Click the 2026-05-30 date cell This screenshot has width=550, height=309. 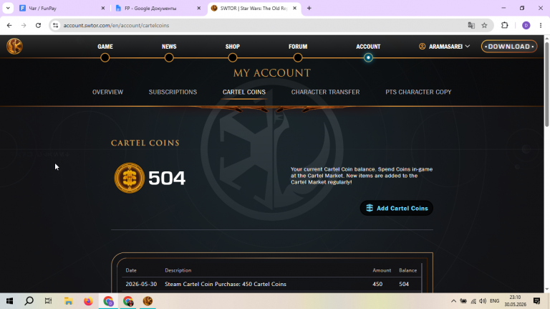pyautogui.click(x=141, y=284)
